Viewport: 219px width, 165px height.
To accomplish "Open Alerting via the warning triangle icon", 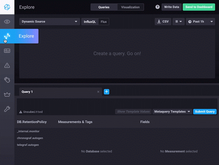I will tap(7, 65).
